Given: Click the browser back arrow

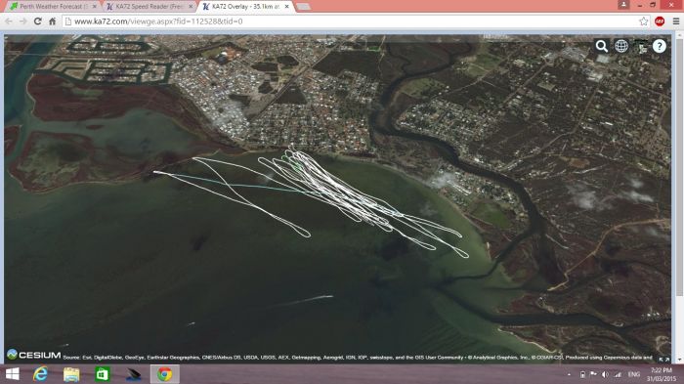Looking at the screenshot, I should (x=9, y=21).
